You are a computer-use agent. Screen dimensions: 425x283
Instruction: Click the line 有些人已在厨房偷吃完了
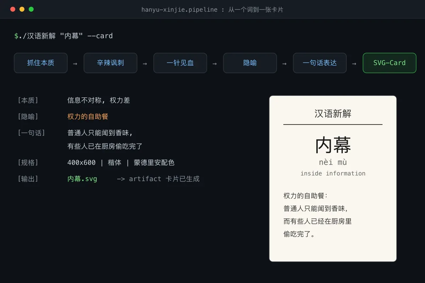tap(105, 146)
